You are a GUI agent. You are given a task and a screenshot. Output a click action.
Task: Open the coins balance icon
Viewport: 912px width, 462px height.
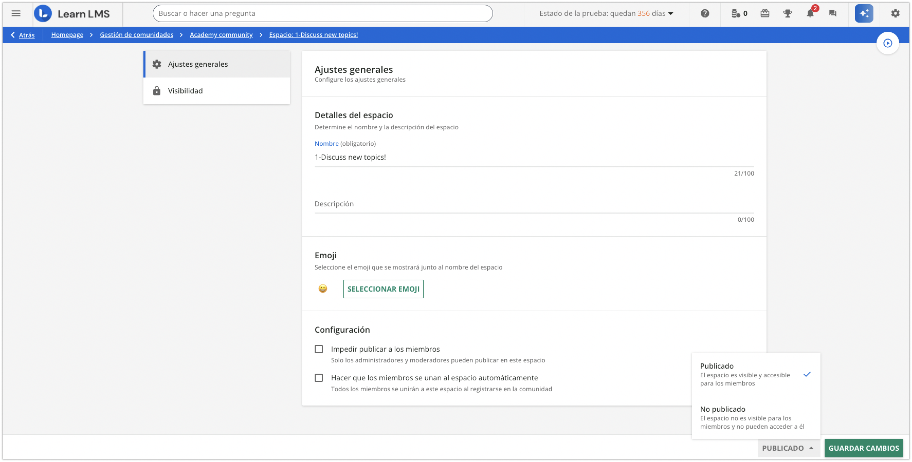(738, 13)
